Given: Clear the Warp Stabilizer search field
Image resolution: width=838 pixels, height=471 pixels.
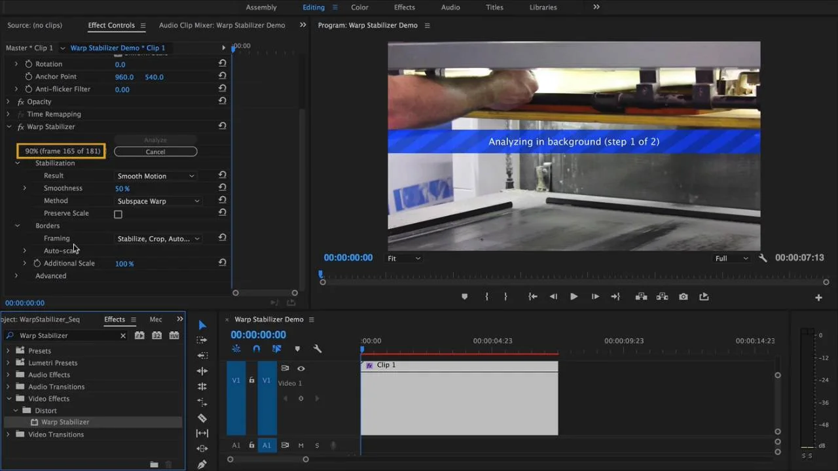Looking at the screenshot, I should tap(123, 336).
